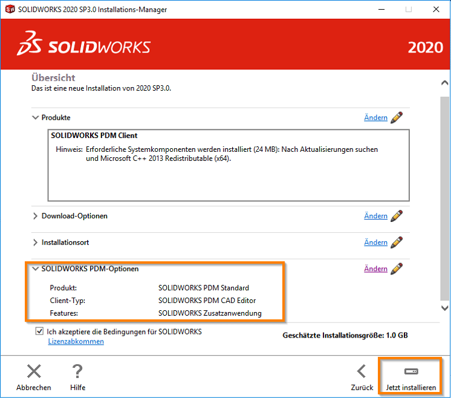451x398 pixels.
Task: Click the value SOLIDWORKS PDM Standard
Action: (204, 288)
